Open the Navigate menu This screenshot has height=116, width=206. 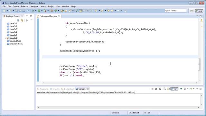tap(34, 6)
